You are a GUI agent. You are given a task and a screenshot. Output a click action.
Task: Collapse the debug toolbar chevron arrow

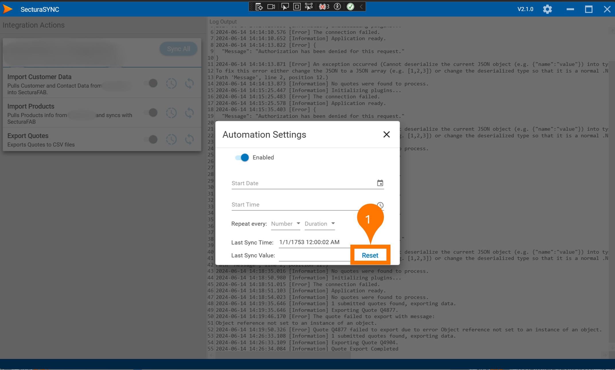point(361,7)
